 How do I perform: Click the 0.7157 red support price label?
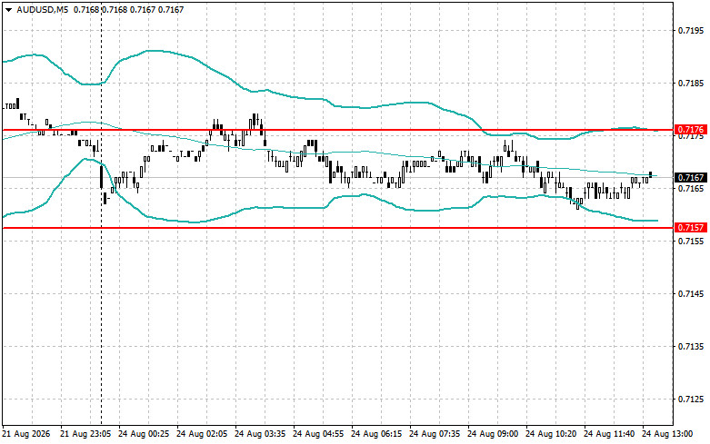(x=691, y=227)
